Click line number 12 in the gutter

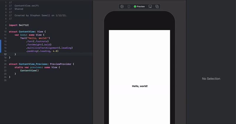(x=5, y=38)
